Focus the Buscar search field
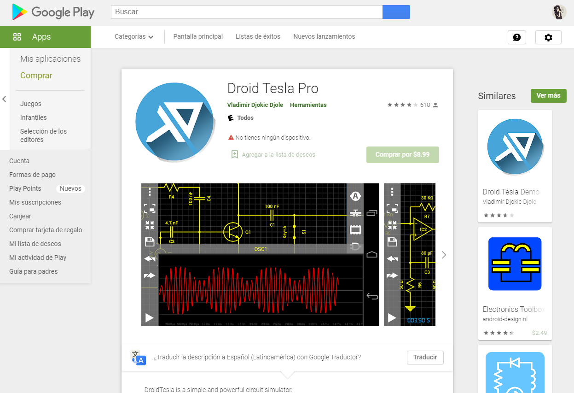The height and width of the screenshot is (393, 574). (x=247, y=12)
